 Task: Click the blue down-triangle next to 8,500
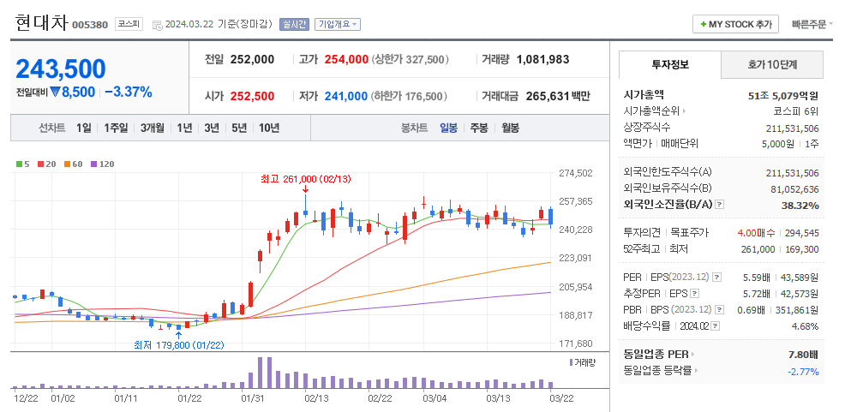click(56, 93)
